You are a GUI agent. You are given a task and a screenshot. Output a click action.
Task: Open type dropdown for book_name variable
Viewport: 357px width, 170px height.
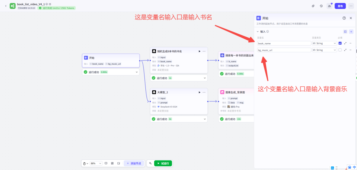coord(324,43)
